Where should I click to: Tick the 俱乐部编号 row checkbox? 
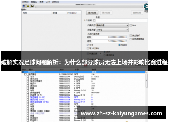click(x=28, y=93)
